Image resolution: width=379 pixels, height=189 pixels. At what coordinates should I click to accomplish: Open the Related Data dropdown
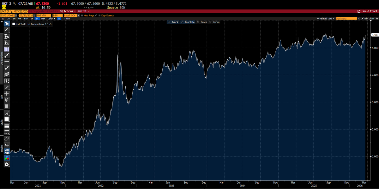(326, 19)
